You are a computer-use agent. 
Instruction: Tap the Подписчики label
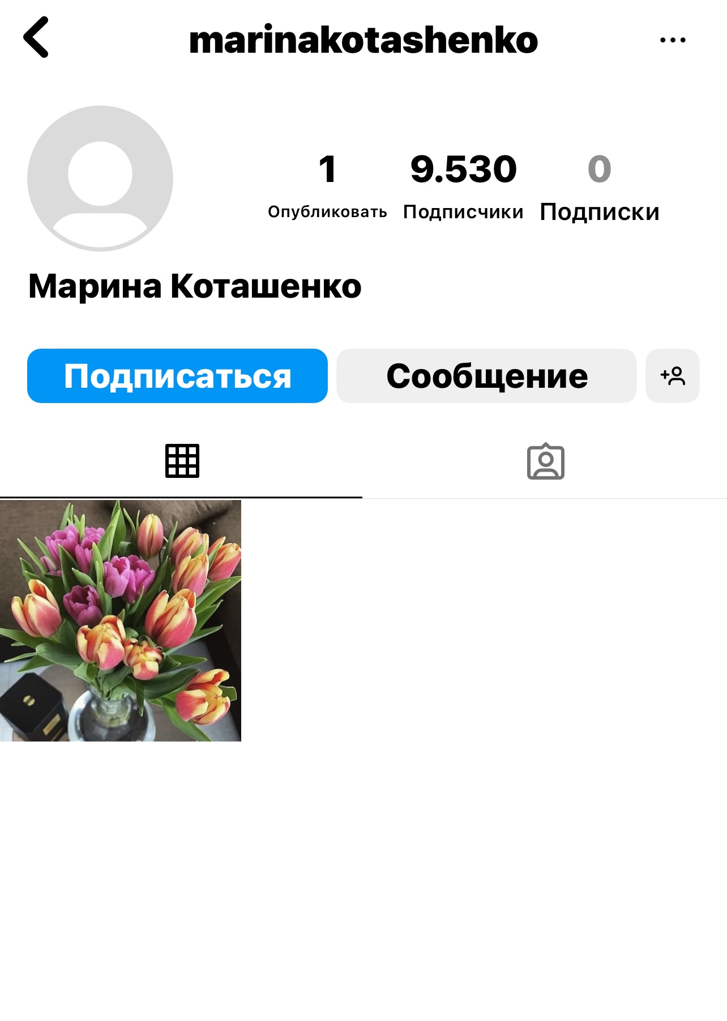[463, 212]
